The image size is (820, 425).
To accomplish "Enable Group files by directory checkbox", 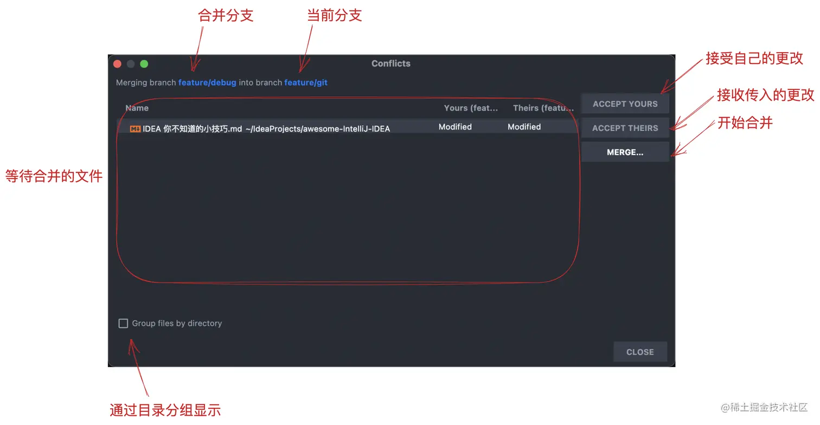I will coord(123,324).
